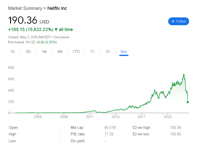Open the Disclaimer link

(x=62, y=37)
